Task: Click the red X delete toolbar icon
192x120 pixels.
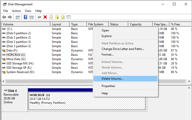Action: (45, 17)
